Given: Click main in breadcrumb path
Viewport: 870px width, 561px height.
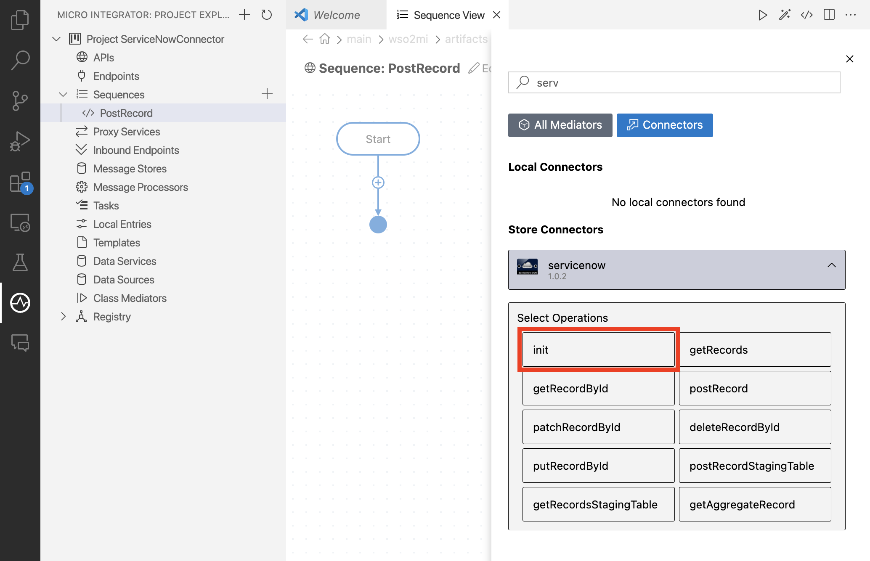Looking at the screenshot, I should click(x=359, y=39).
